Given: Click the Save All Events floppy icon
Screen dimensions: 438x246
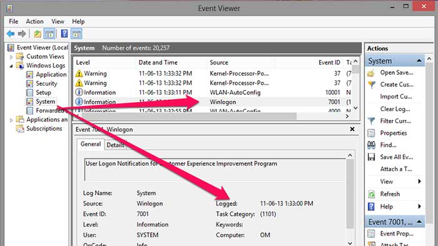Looking at the screenshot, I should coord(371,157).
